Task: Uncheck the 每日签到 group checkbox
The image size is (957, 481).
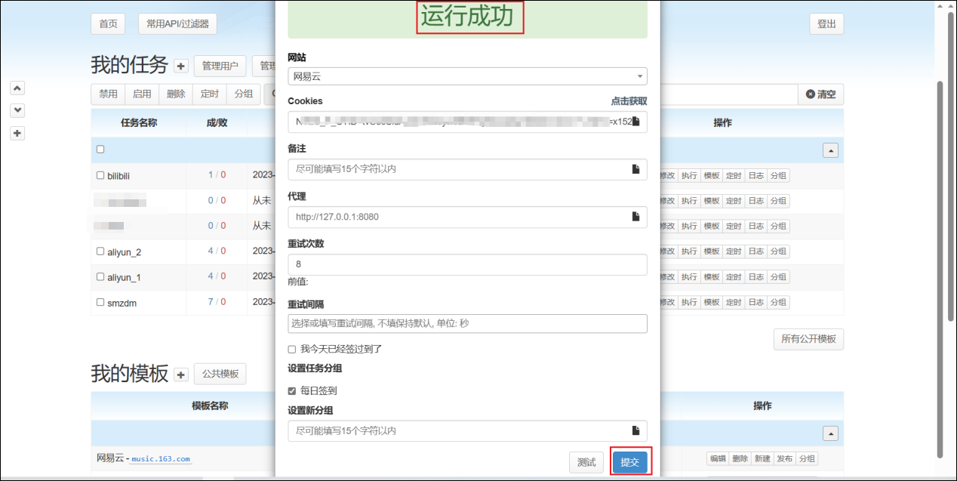Action: pos(292,391)
